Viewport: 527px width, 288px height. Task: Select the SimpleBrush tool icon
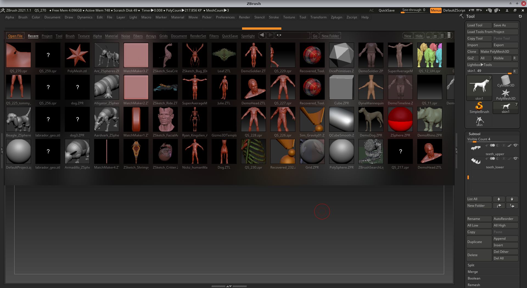[x=479, y=108]
